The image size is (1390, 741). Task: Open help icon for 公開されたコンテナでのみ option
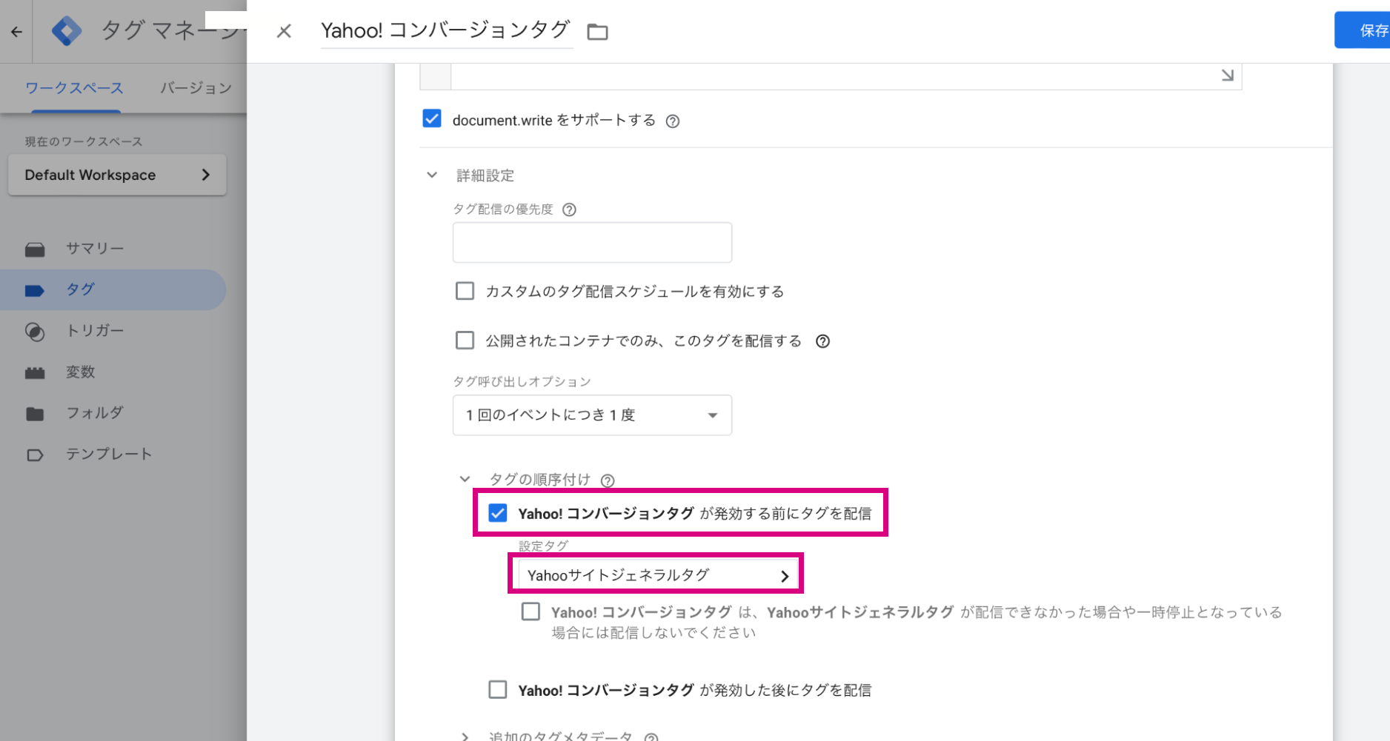pos(822,341)
